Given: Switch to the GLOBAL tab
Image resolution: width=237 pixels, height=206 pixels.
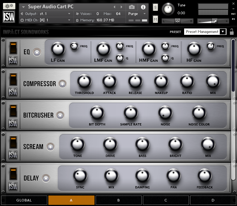Looking at the screenshot, I should 24,200.
